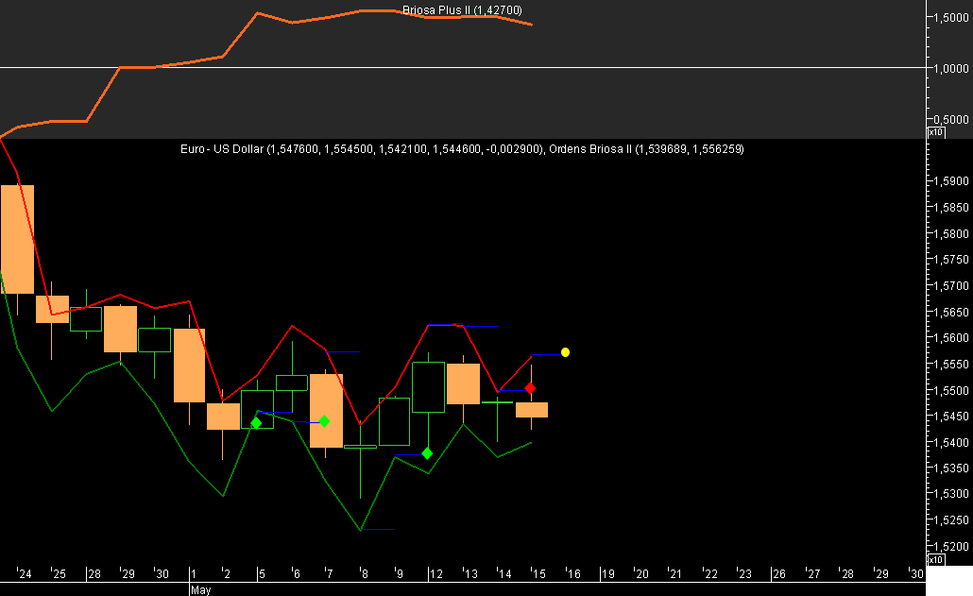973x596 pixels.
Task: Click date label 24 on the time axis
Action: [x=26, y=574]
